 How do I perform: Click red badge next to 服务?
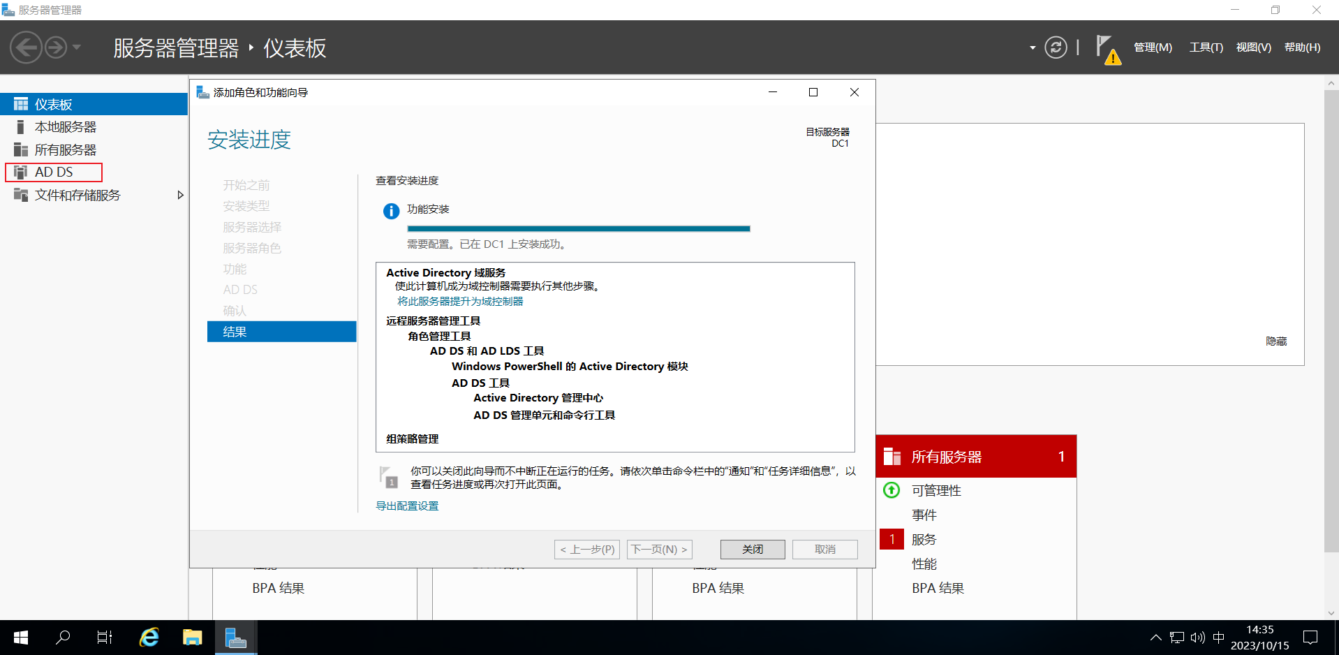click(892, 539)
